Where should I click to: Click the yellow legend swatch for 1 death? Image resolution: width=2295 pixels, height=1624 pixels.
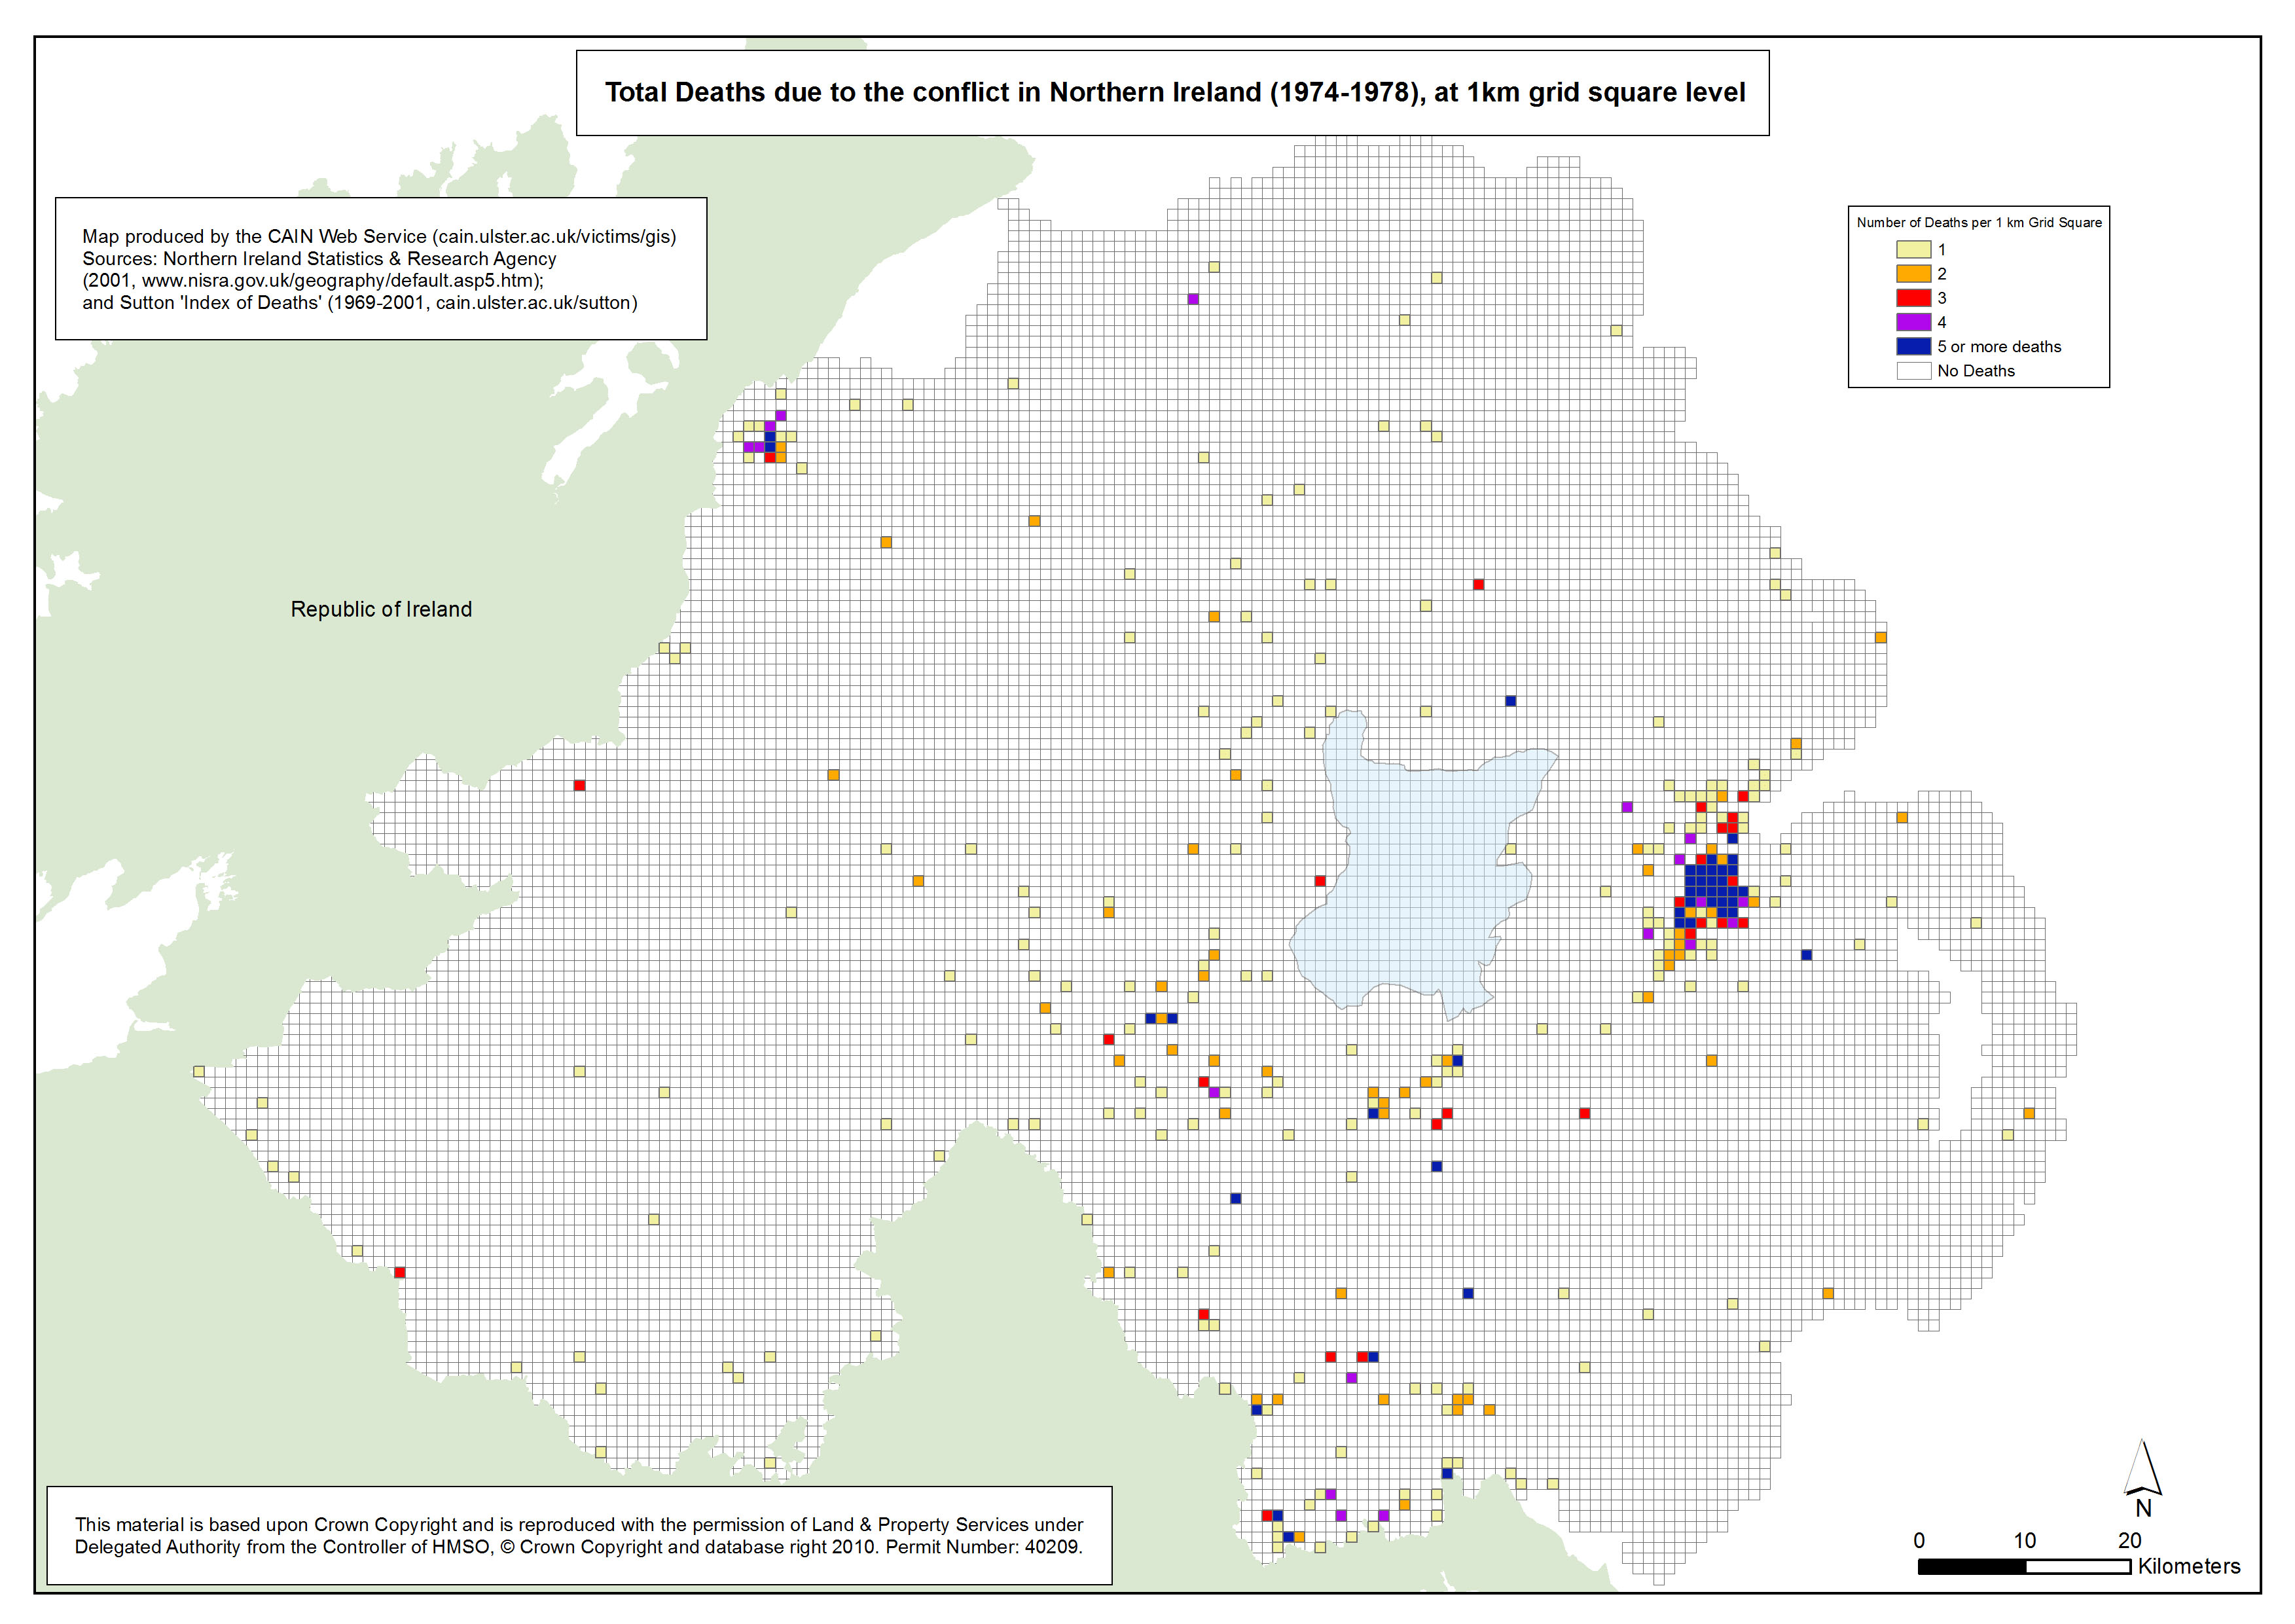[x=1913, y=249]
